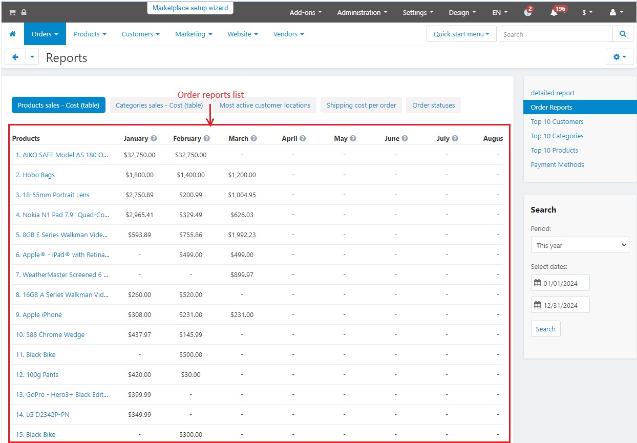Click in the top Search field
637x443 pixels.
tap(556, 34)
